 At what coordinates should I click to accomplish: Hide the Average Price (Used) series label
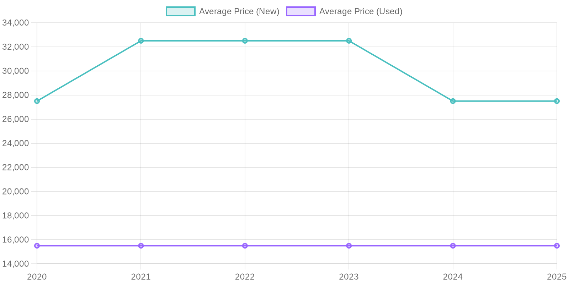(x=361, y=11)
